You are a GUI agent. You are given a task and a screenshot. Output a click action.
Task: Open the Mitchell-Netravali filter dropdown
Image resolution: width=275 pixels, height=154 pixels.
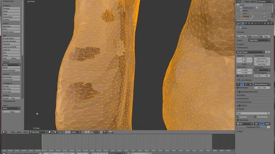click(262, 84)
